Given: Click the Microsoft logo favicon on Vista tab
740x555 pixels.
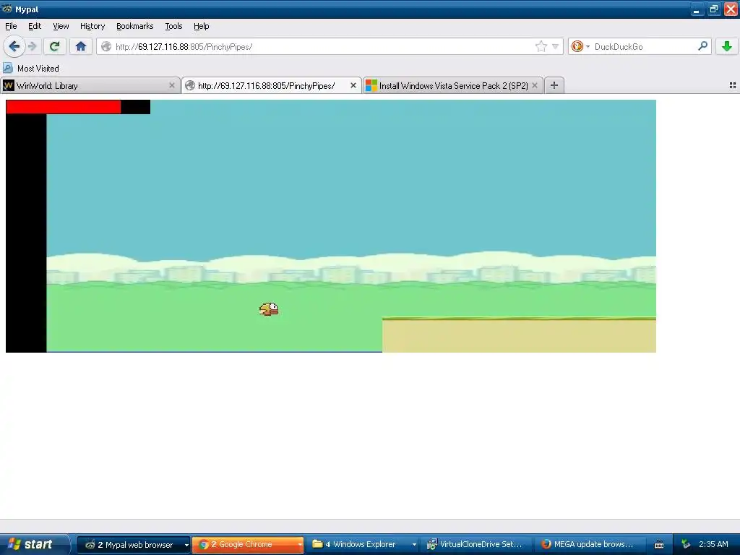Looking at the screenshot, I should [371, 85].
